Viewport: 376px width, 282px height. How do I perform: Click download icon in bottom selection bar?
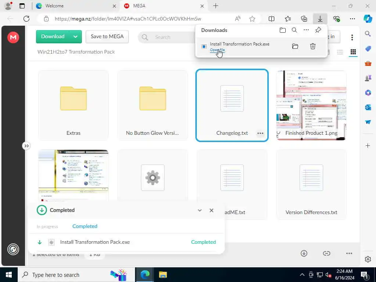click(x=304, y=253)
